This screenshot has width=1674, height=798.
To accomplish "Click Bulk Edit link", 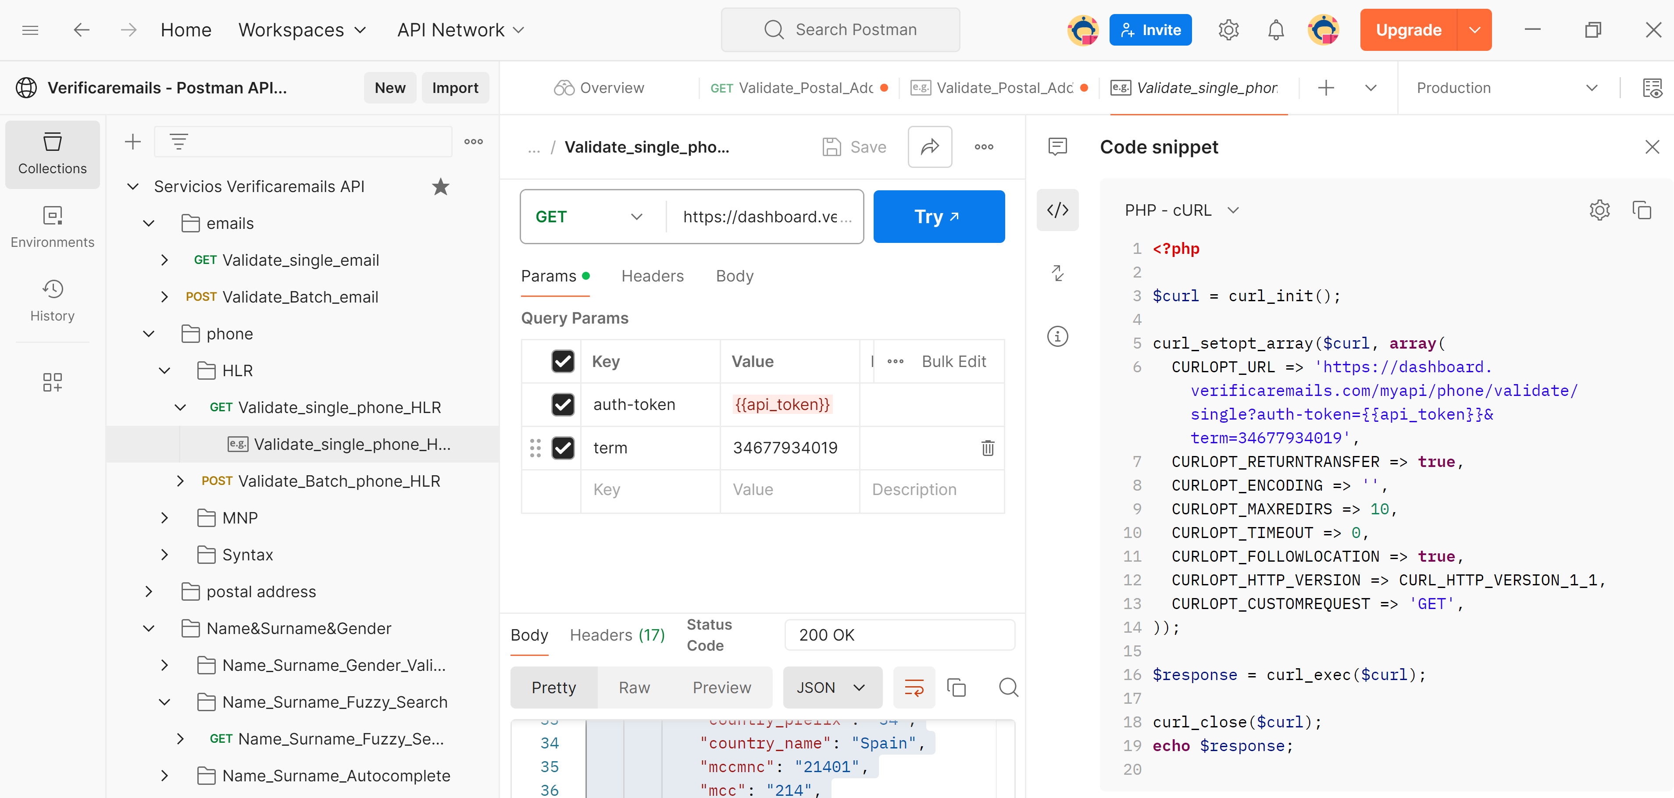I will [x=953, y=361].
